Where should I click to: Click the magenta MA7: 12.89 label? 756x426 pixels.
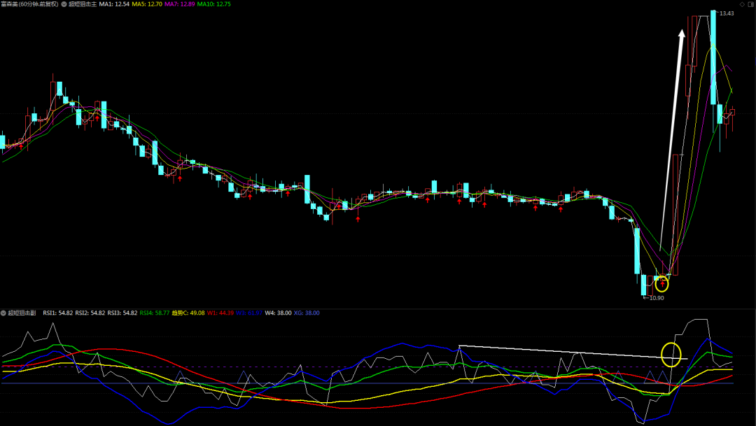click(x=179, y=4)
